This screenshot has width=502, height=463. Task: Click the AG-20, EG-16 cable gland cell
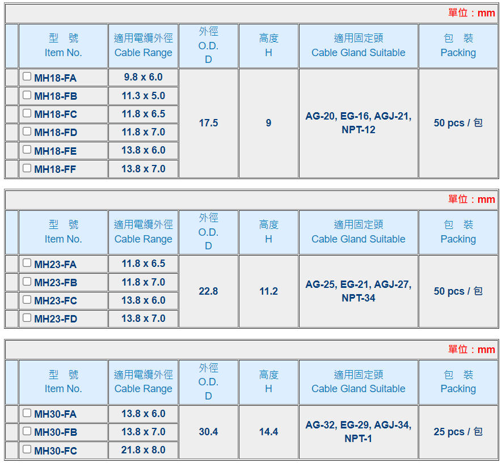pyautogui.click(x=358, y=123)
